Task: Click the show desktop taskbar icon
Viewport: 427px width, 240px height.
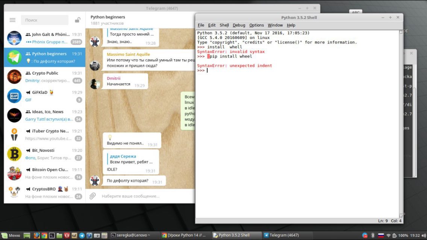Action: click(x=27, y=235)
